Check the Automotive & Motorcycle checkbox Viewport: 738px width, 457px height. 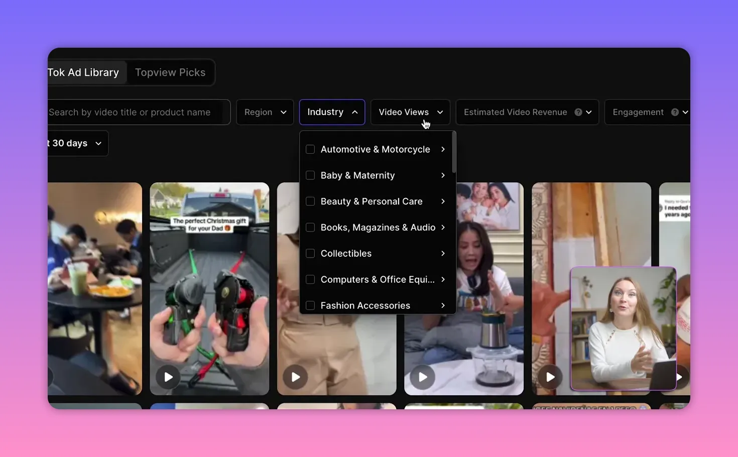(x=310, y=149)
